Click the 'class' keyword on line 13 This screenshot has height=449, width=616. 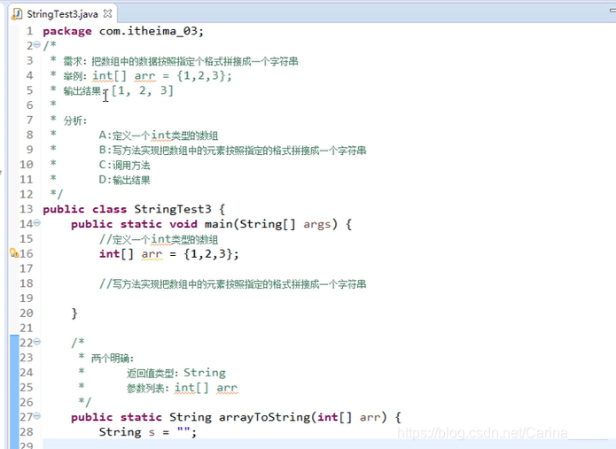pos(110,209)
